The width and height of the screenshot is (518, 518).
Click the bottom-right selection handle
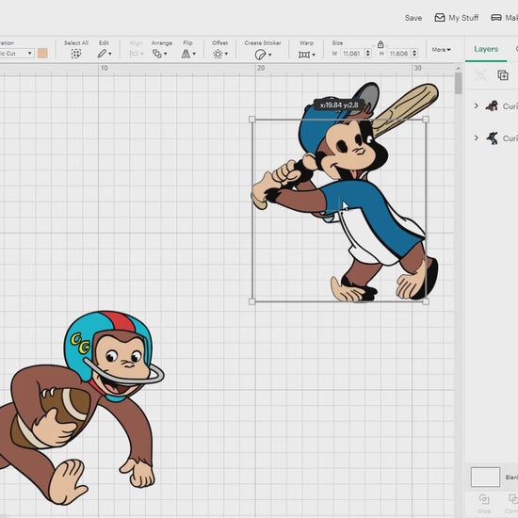426,301
